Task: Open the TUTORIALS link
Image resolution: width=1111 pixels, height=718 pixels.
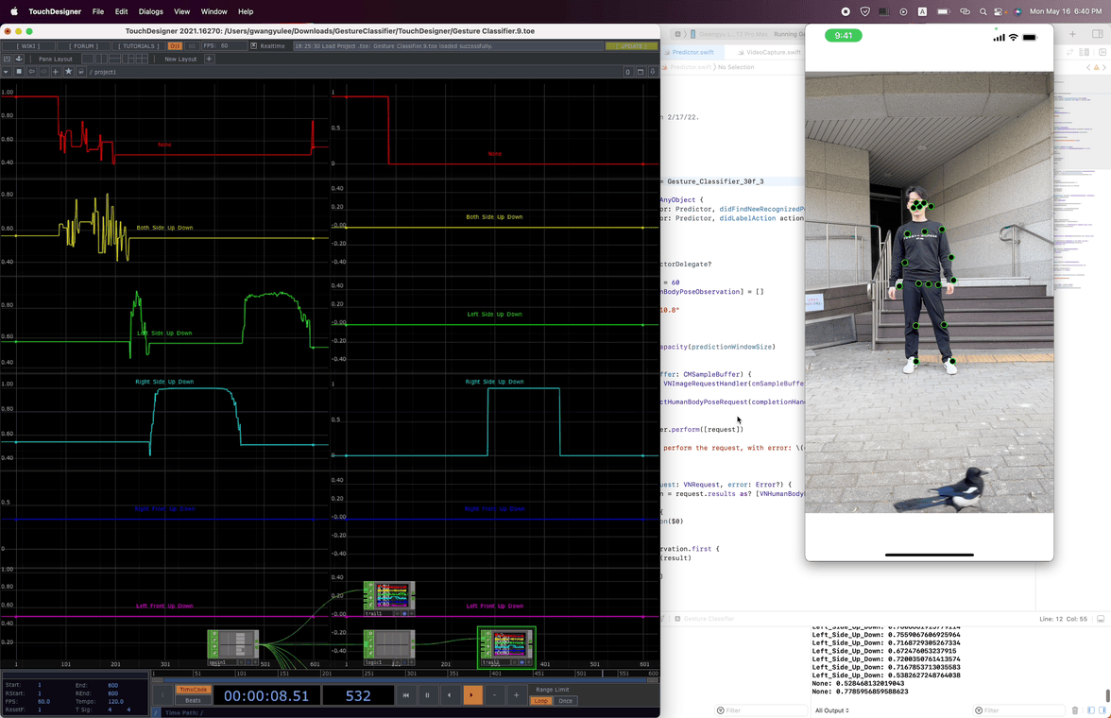Action: click(138, 46)
